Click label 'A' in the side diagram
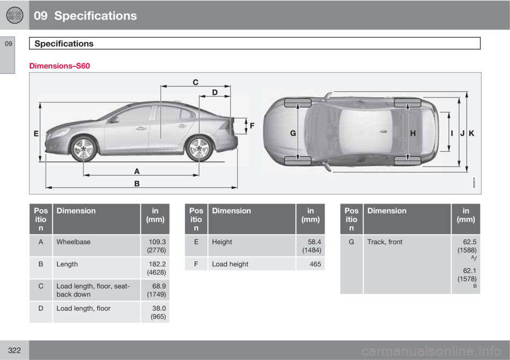 pos(137,171)
